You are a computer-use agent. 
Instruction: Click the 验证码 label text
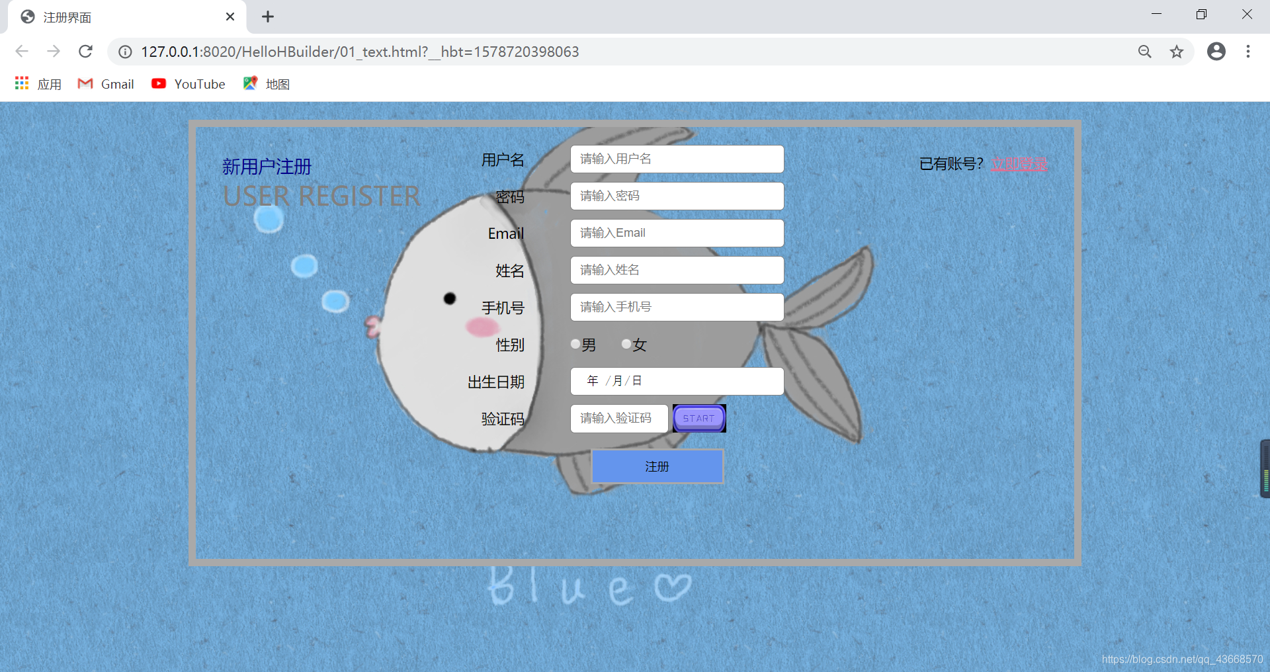(503, 419)
